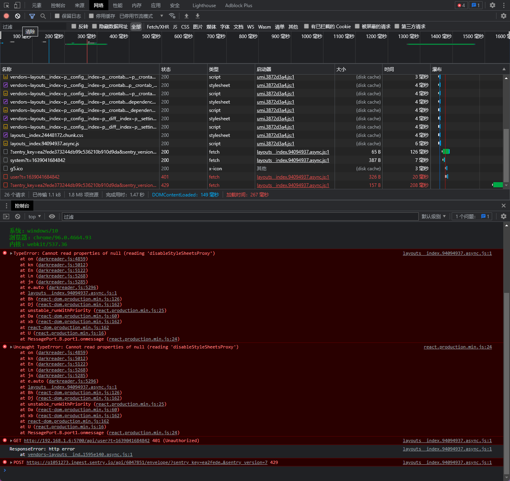Screen dimensions: 510x481
Task: Export requests via the HAR download icon
Action: [x=197, y=16]
